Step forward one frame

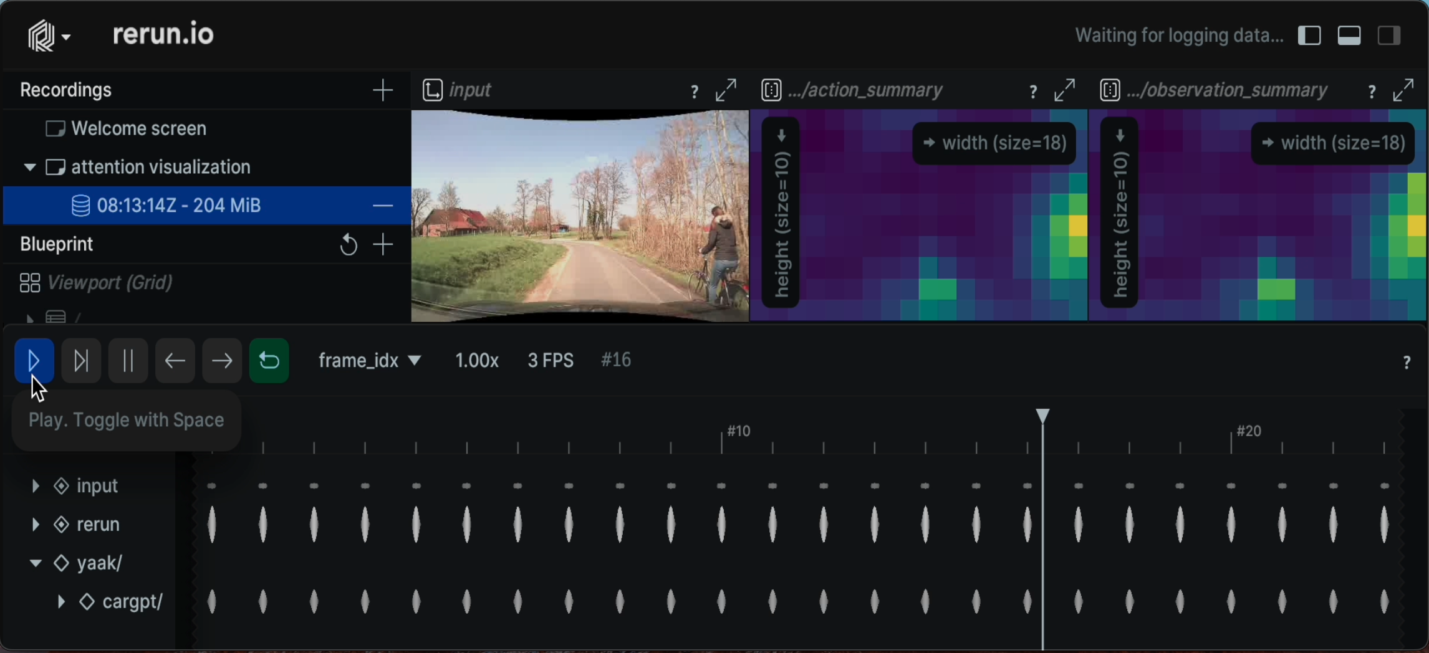pyautogui.click(x=222, y=361)
